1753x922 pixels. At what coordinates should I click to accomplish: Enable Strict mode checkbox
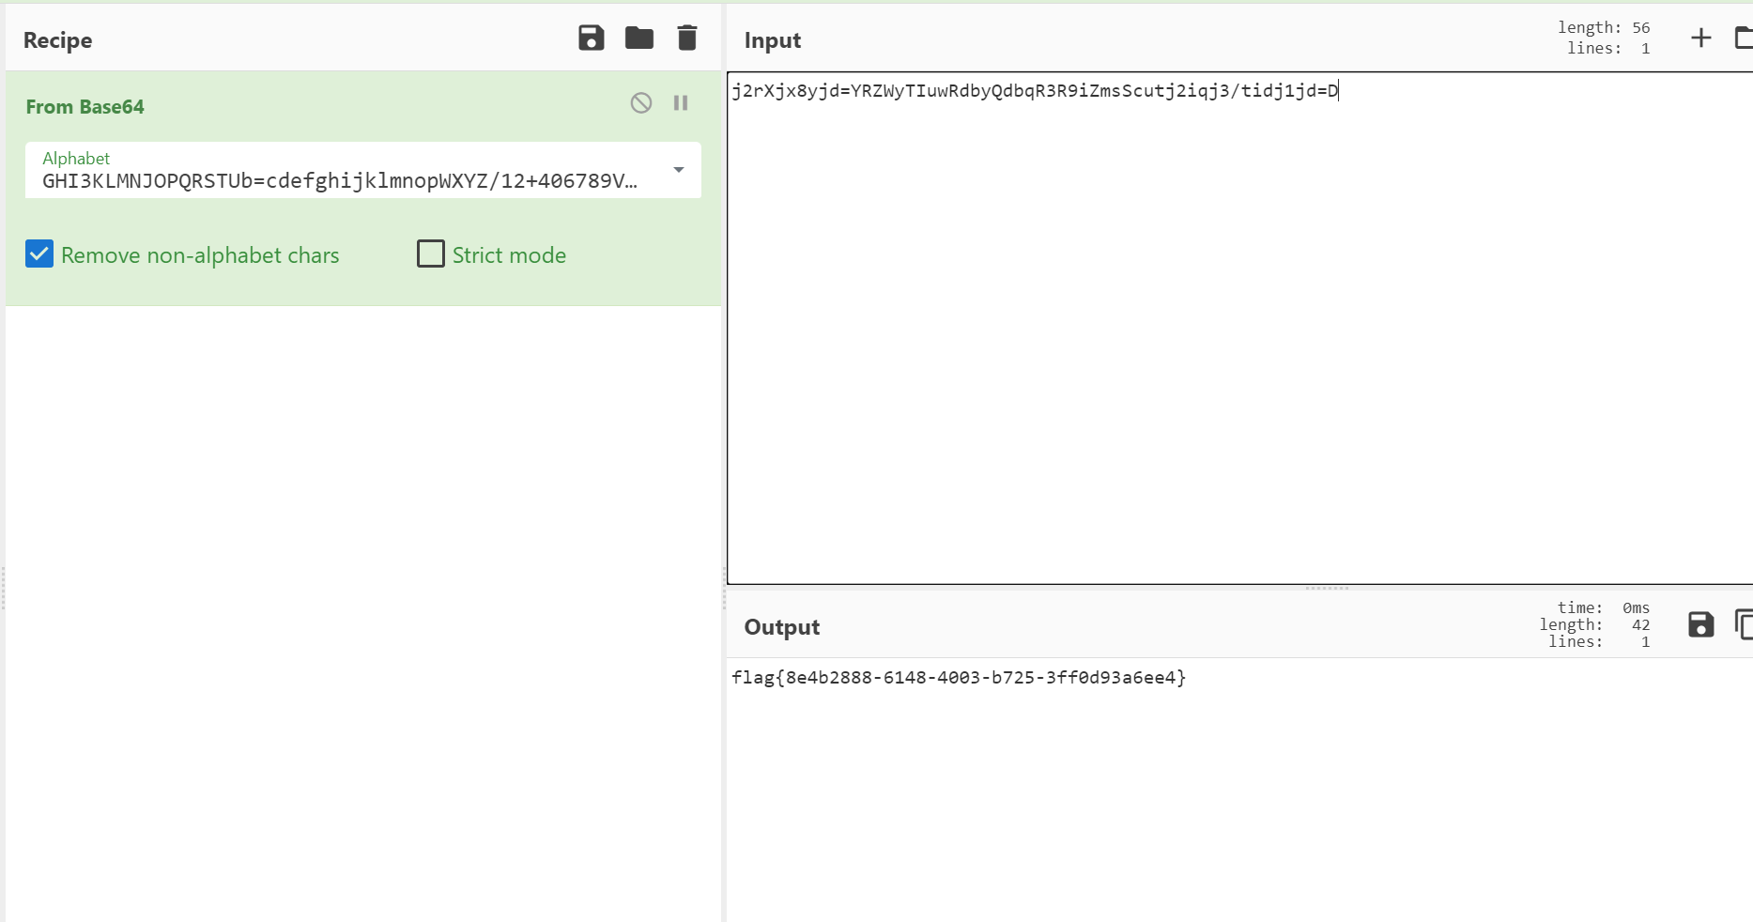coord(431,254)
